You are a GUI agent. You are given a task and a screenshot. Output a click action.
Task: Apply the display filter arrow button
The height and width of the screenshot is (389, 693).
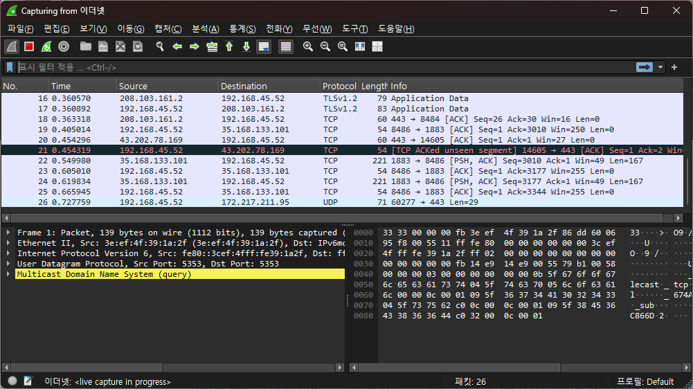pyautogui.click(x=645, y=67)
